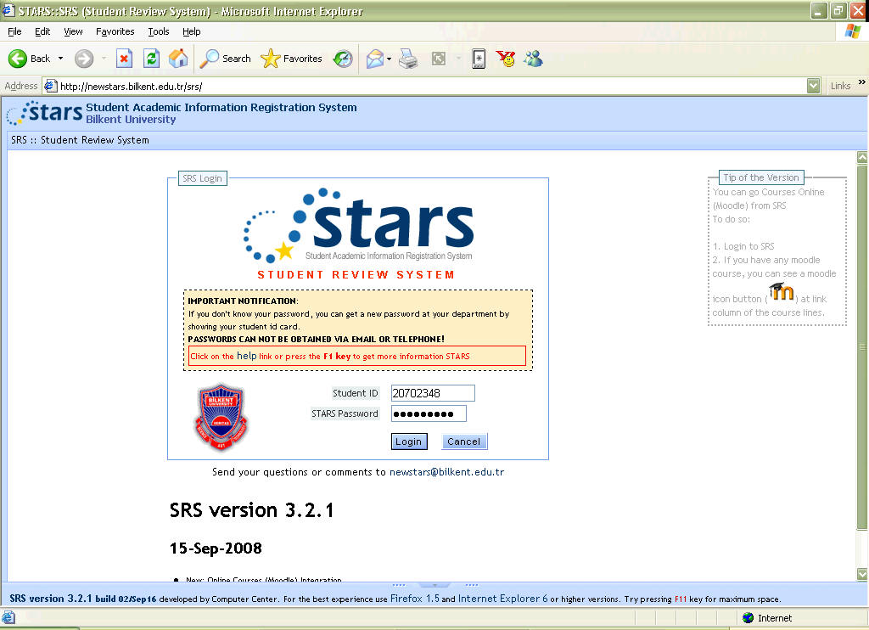Print the page with printer icon

[x=408, y=59]
